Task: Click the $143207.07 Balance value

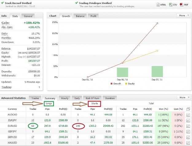Action: click(33, 49)
